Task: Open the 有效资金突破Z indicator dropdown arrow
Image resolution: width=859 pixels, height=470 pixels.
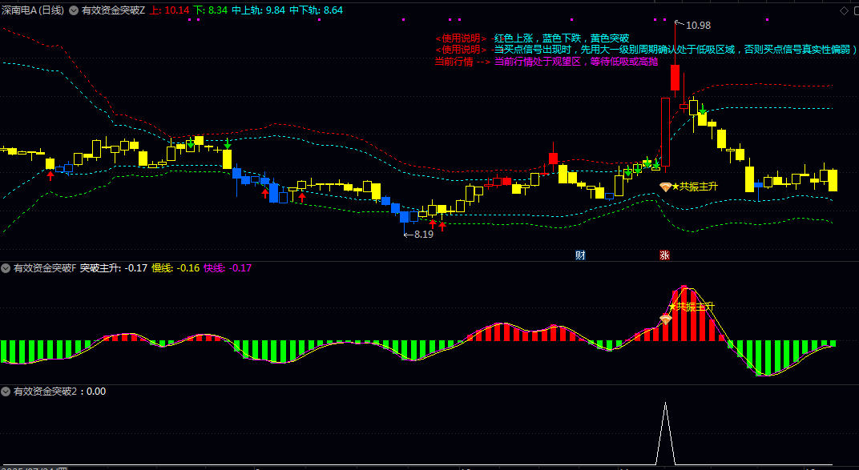Action: tap(74, 10)
